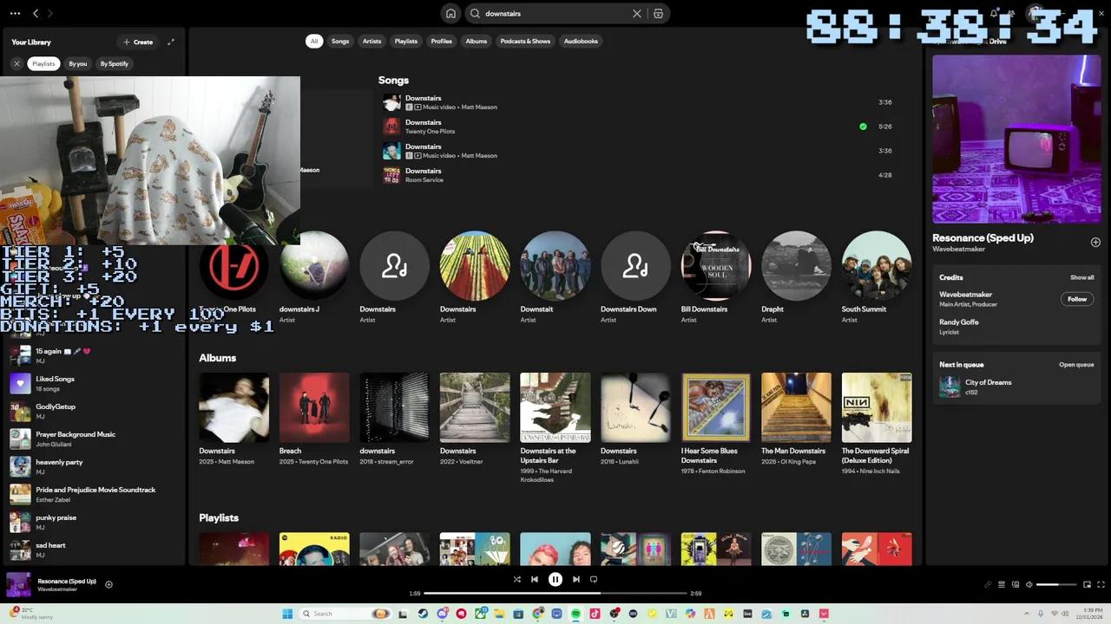This screenshot has height=624, width=1111.
Task: Enter full screen player
Action: coord(1101,585)
